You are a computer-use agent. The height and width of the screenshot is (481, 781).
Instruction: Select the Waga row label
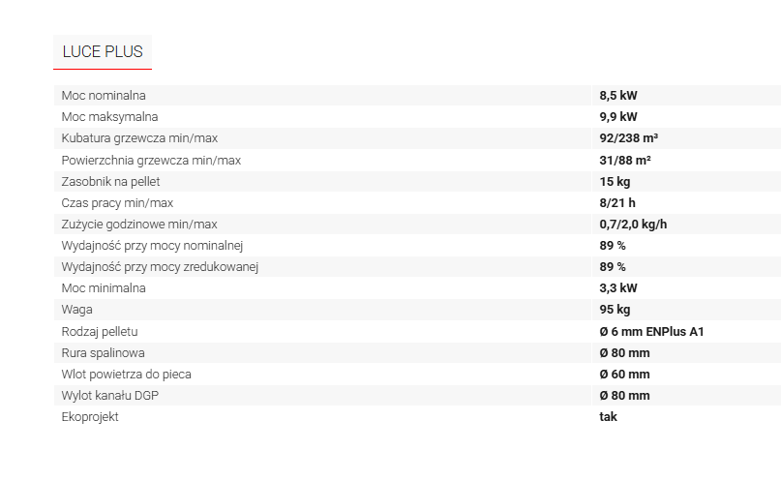(x=76, y=310)
